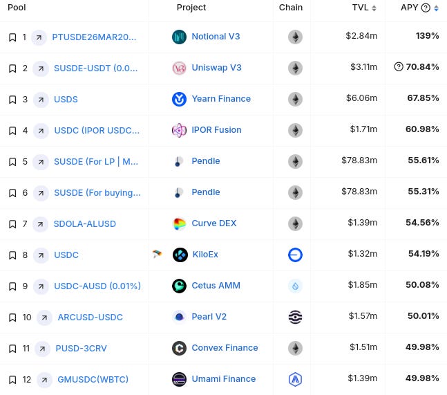
Task: Open the Notional V3 project page
Action: click(216, 37)
